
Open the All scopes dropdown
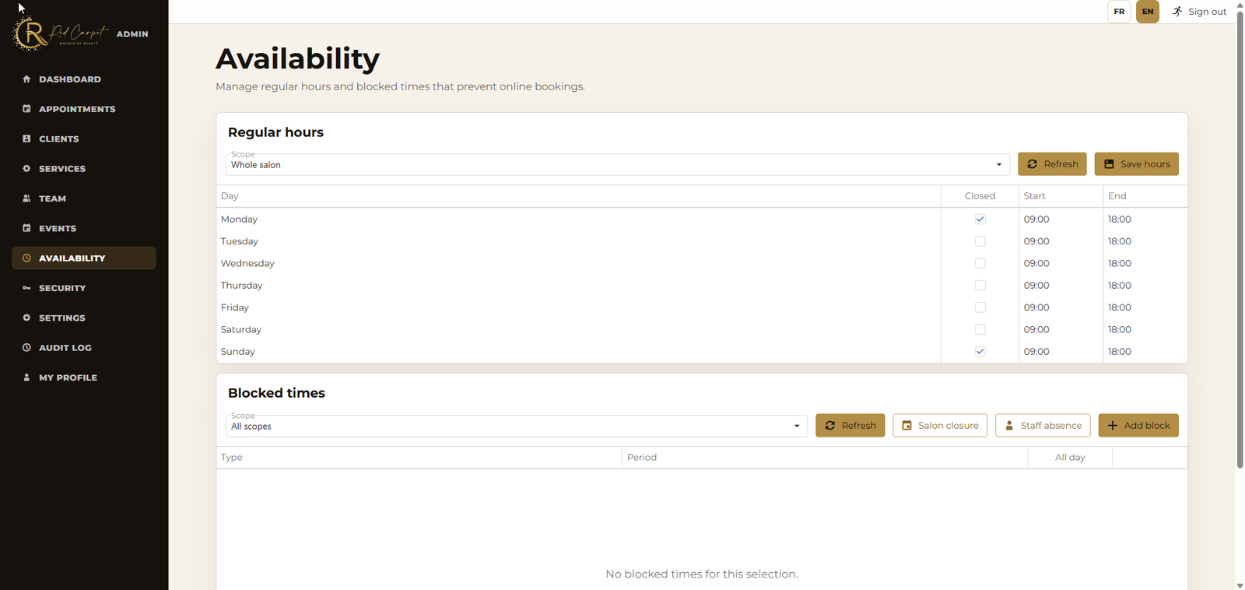(x=517, y=426)
